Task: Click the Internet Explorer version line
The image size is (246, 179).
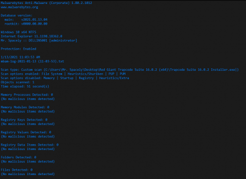Action: [31, 36]
